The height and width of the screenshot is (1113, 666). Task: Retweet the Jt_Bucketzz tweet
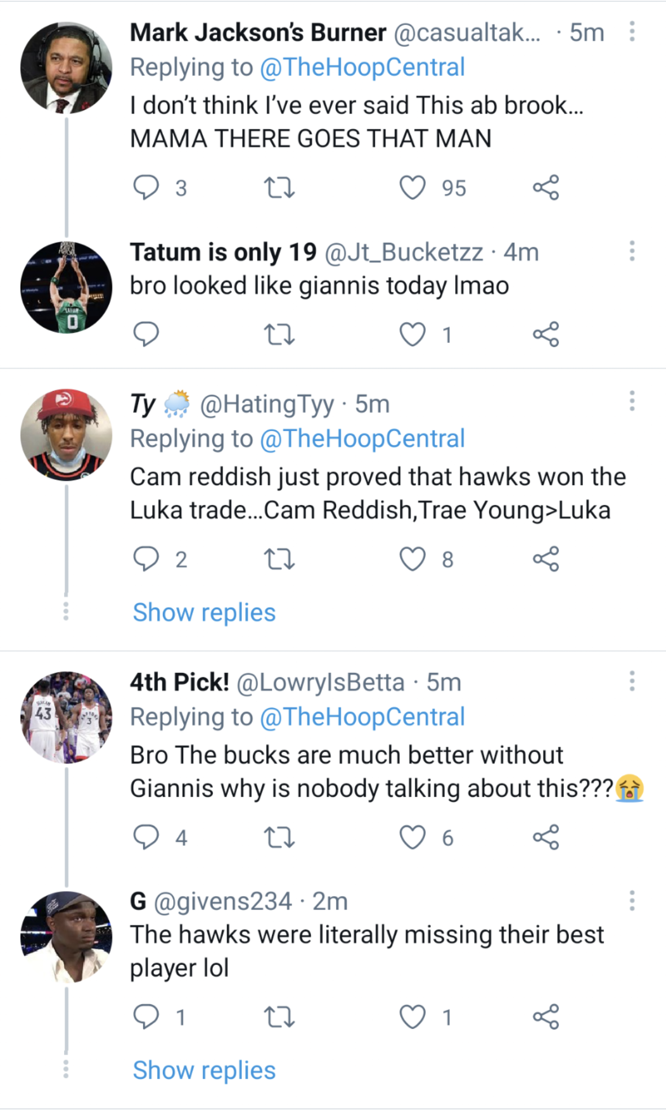[279, 335]
